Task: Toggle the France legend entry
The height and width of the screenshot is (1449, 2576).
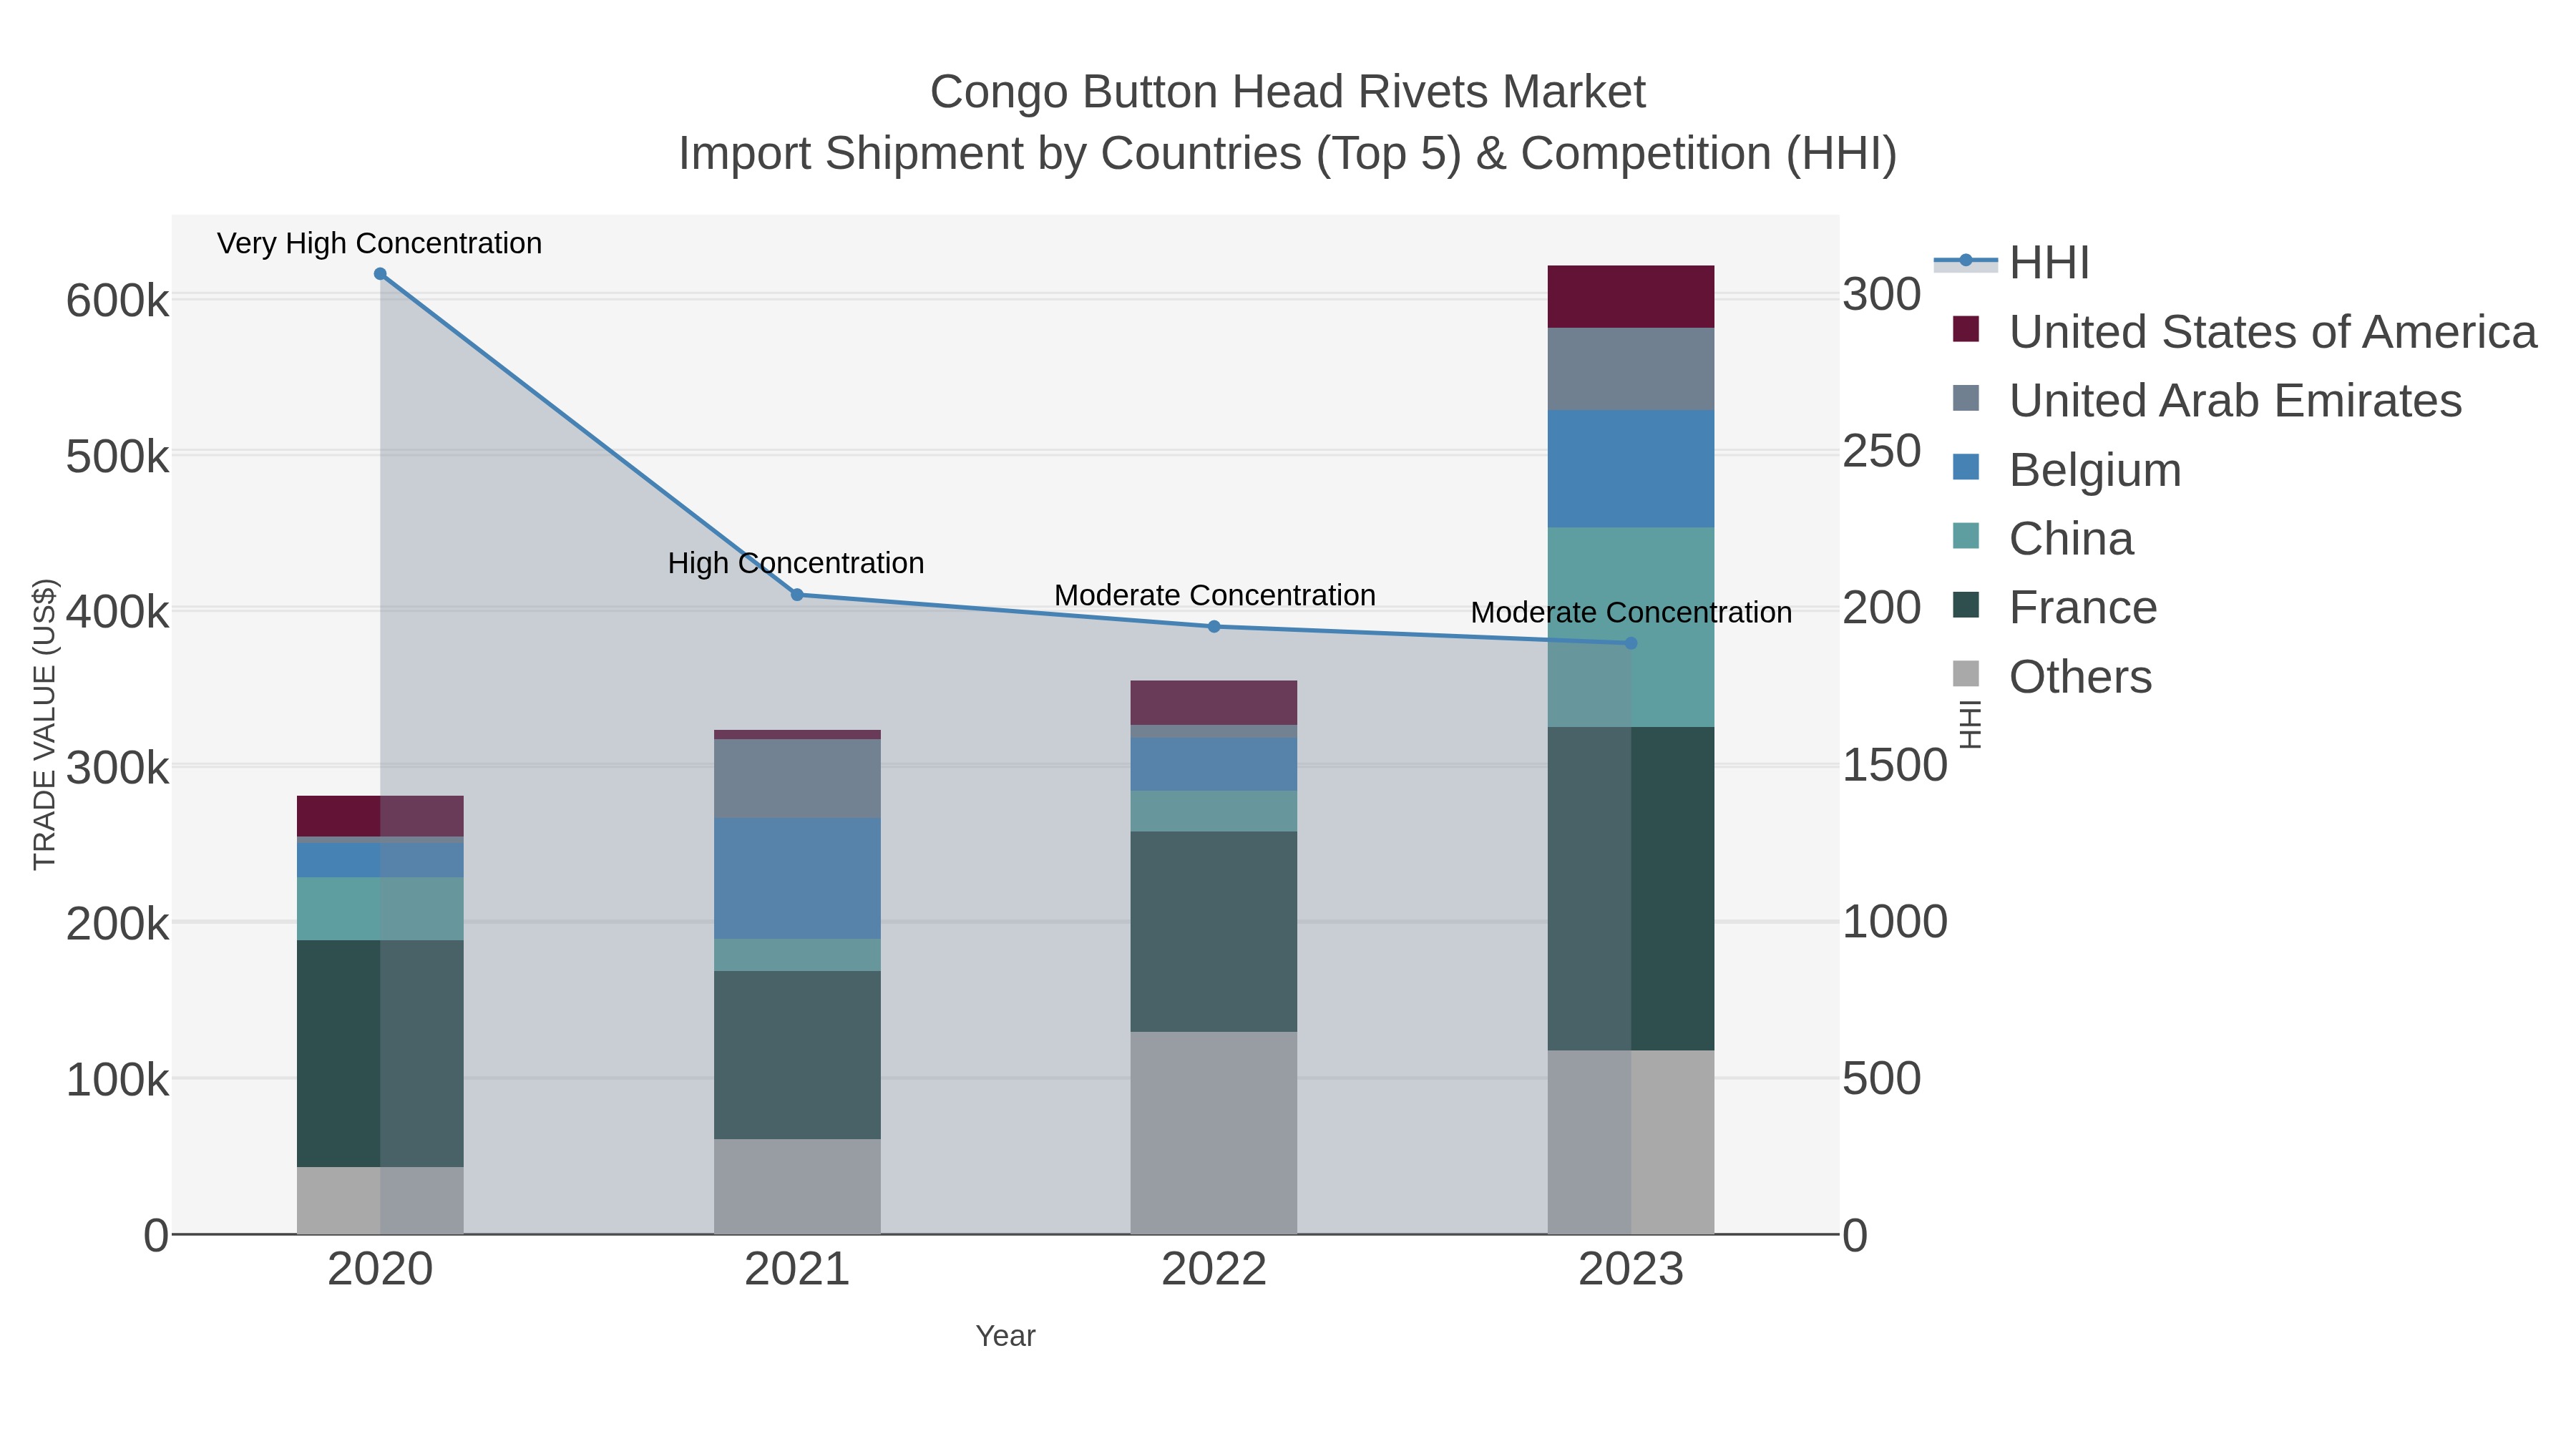Action: [x=2055, y=608]
